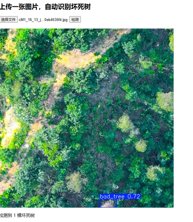Click the bright yellow patch on left edge

(x=9, y=128)
